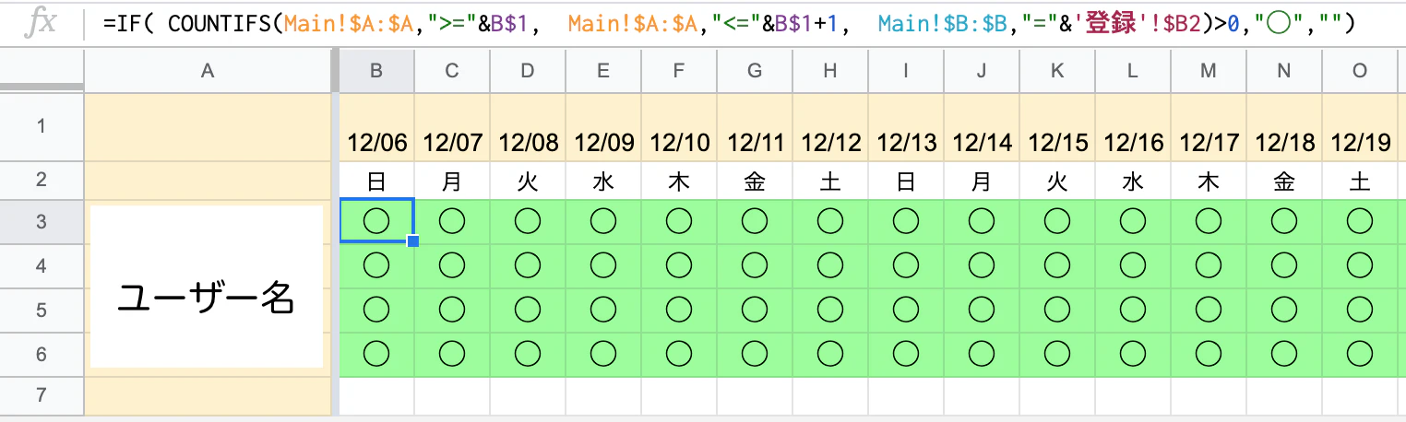The image size is (1406, 422).
Task: Select row 7 header
Action: click(41, 395)
